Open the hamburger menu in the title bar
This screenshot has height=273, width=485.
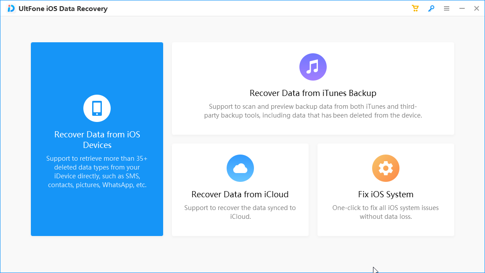coord(447,8)
